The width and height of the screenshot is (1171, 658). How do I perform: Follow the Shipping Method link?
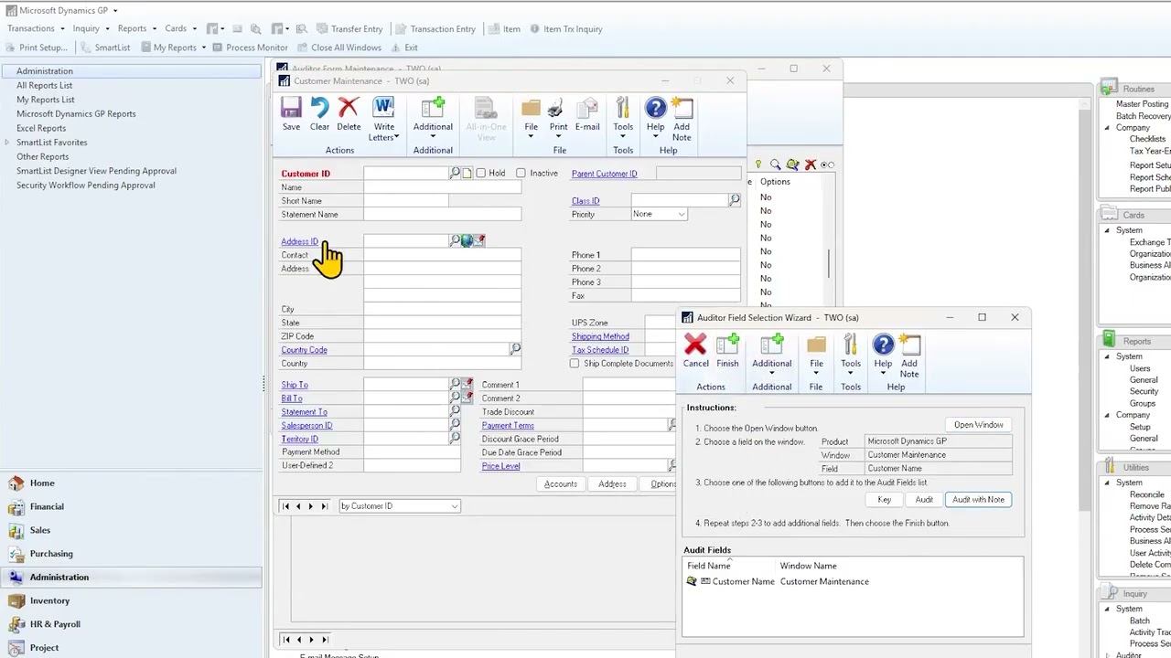pos(600,336)
